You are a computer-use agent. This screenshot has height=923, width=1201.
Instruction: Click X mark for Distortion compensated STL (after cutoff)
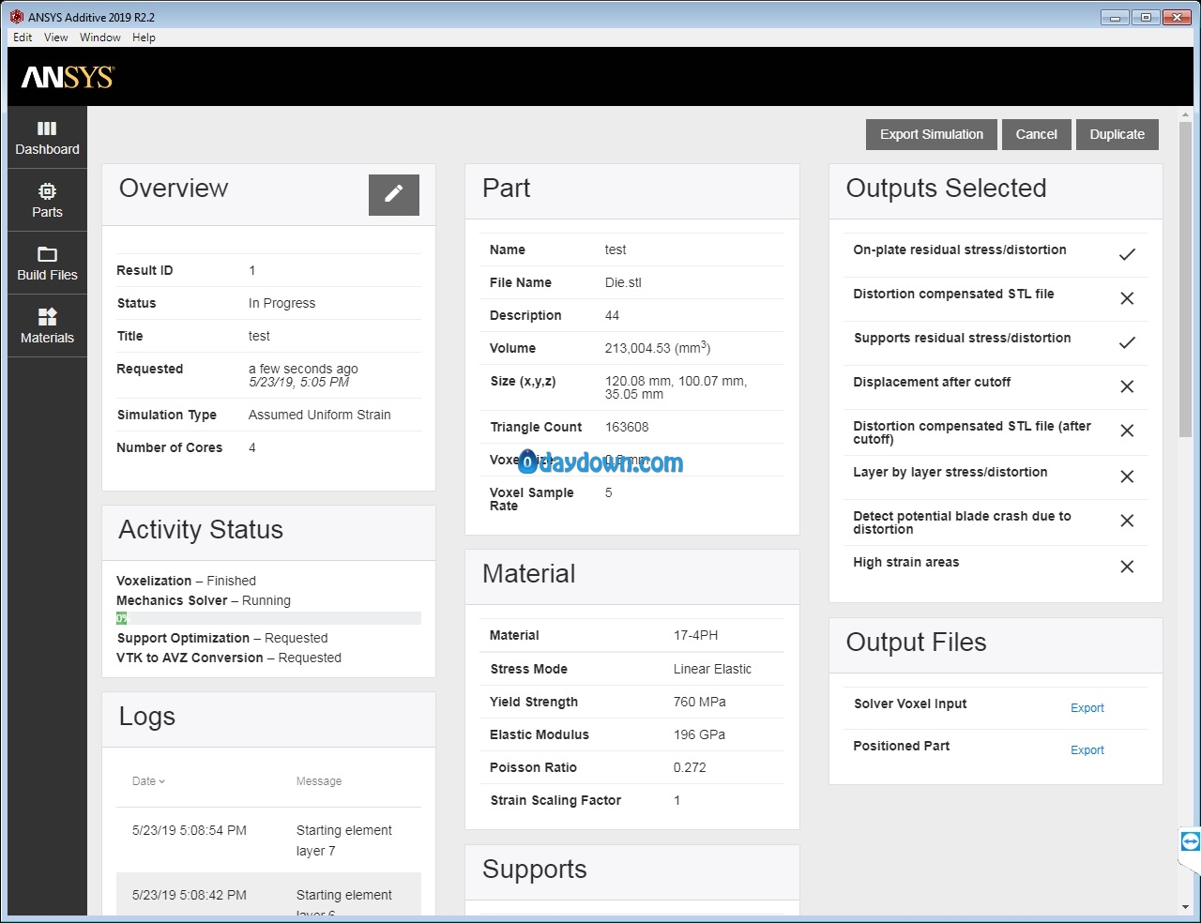point(1127,431)
